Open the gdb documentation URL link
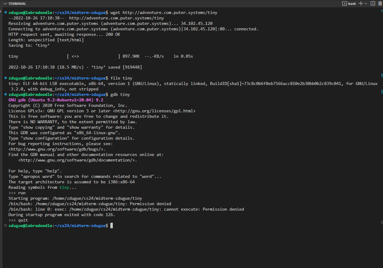The width and height of the screenshot is (383, 268). coord(77,160)
